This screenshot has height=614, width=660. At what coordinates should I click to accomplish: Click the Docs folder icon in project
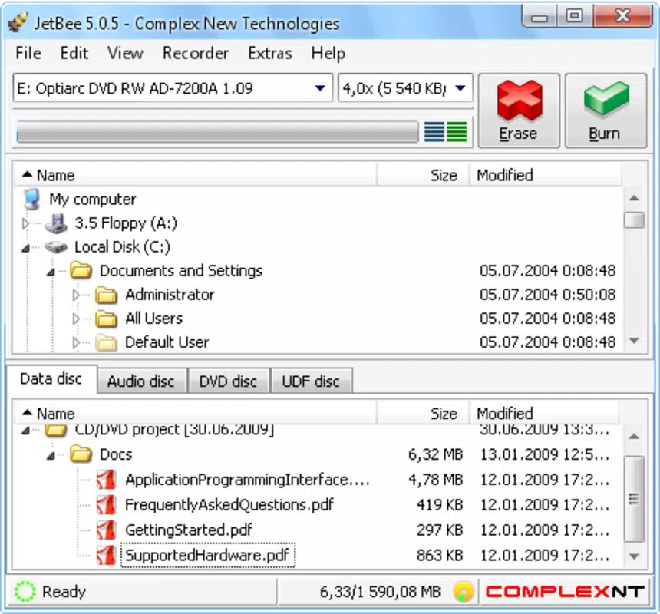coord(81,454)
